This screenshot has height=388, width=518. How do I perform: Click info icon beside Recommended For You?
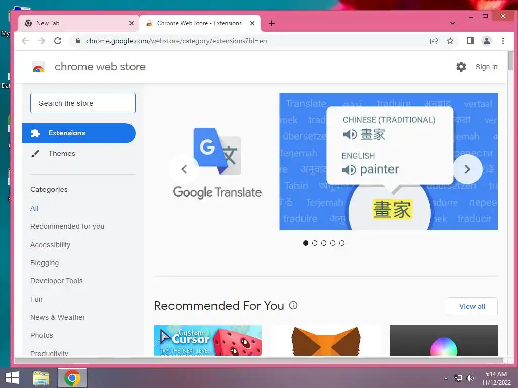(x=293, y=305)
